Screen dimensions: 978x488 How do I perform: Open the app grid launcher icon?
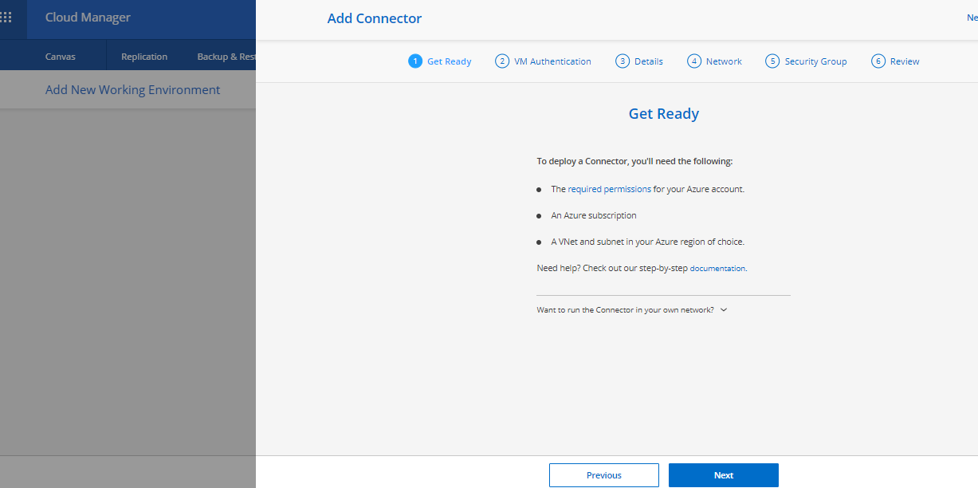pyautogui.click(x=6, y=18)
